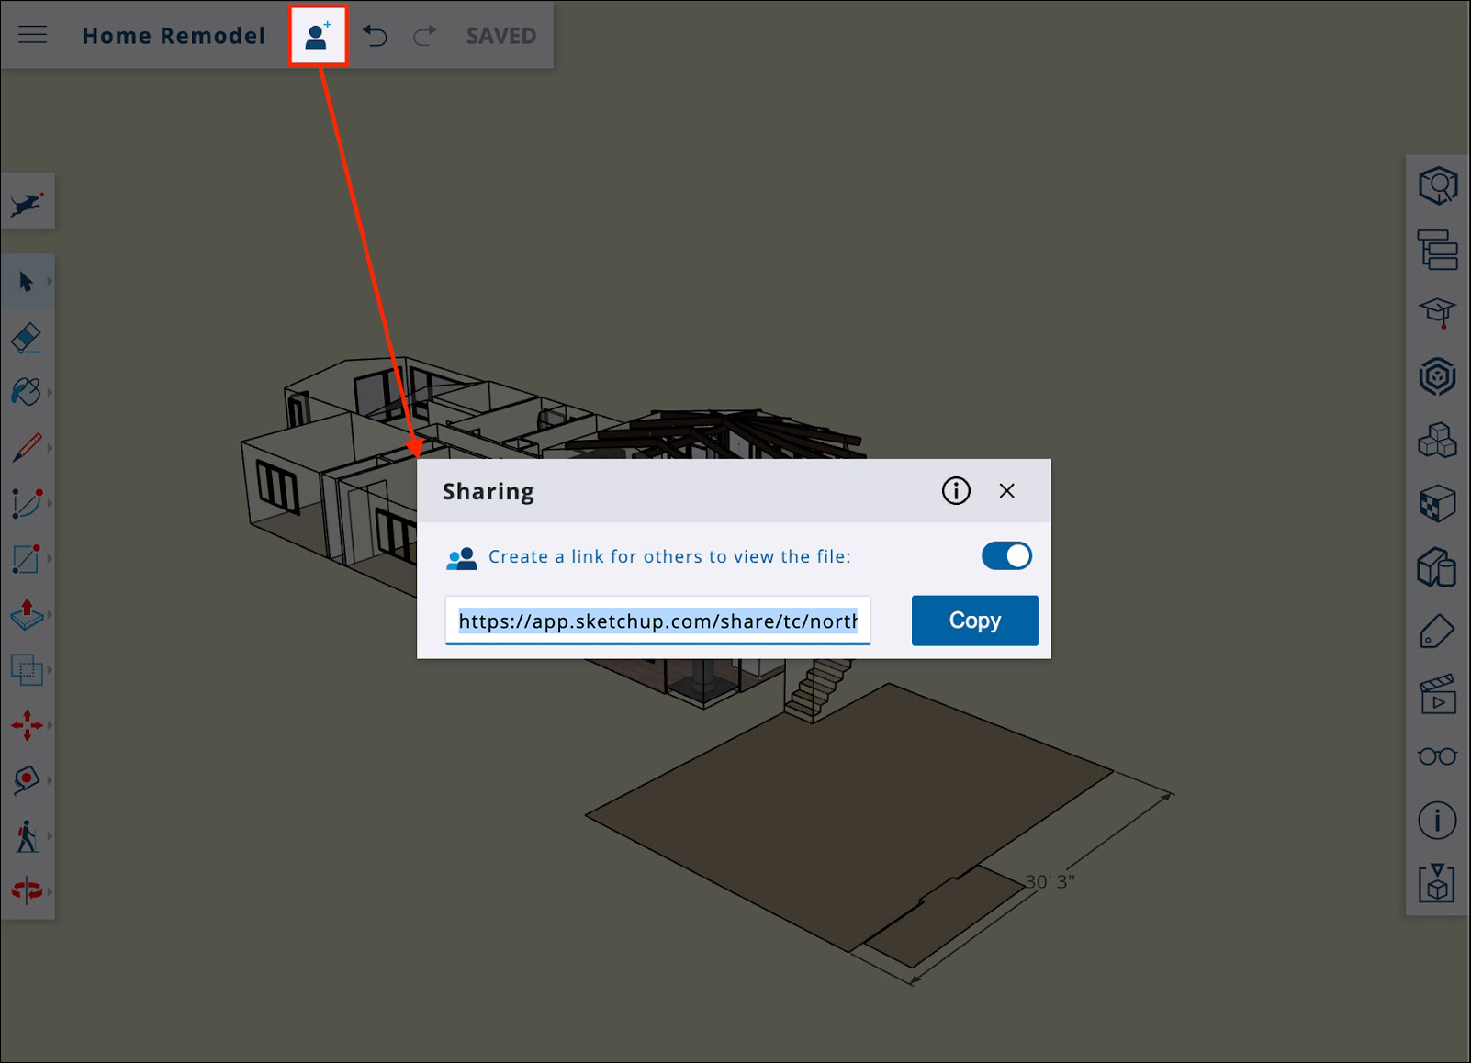Select the Rectangle shape tool
The image size is (1471, 1063).
click(x=27, y=558)
